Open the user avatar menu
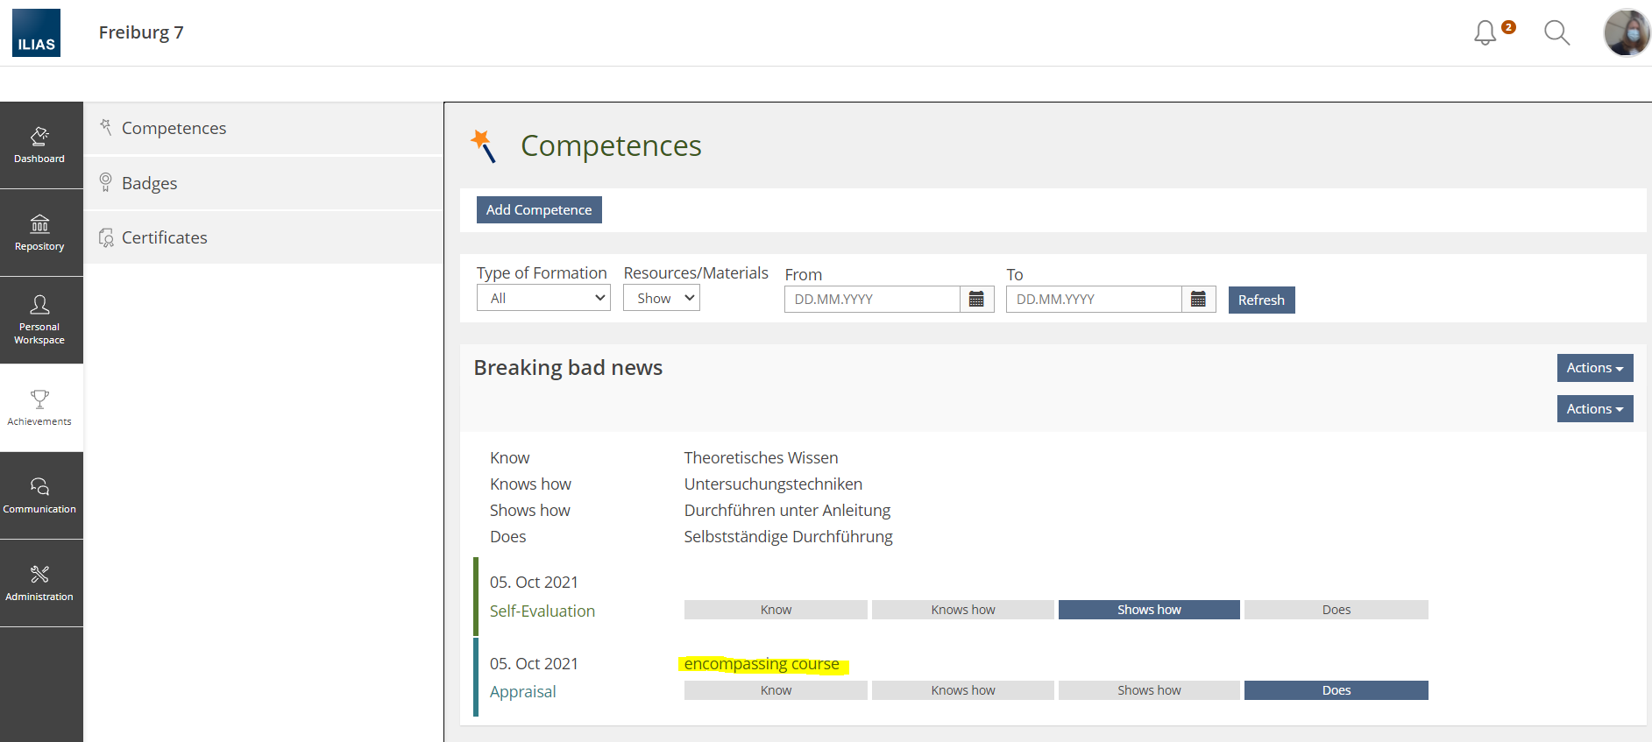The image size is (1652, 742). 1627,33
